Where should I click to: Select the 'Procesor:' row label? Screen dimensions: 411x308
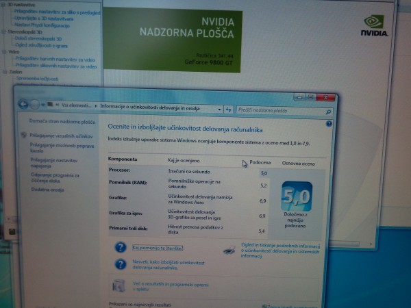click(x=119, y=170)
